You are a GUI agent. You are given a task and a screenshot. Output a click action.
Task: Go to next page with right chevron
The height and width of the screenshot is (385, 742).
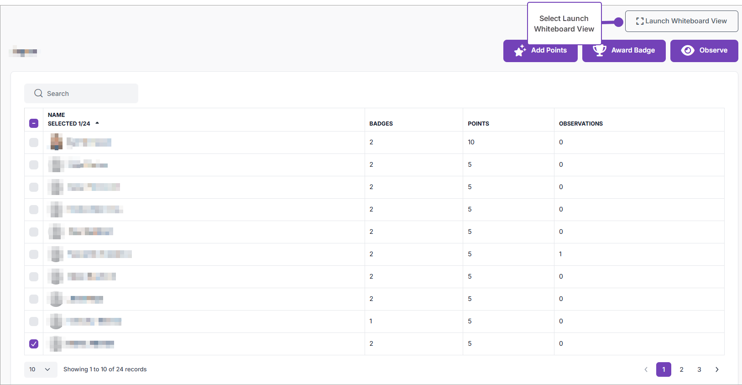tap(716, 369)
